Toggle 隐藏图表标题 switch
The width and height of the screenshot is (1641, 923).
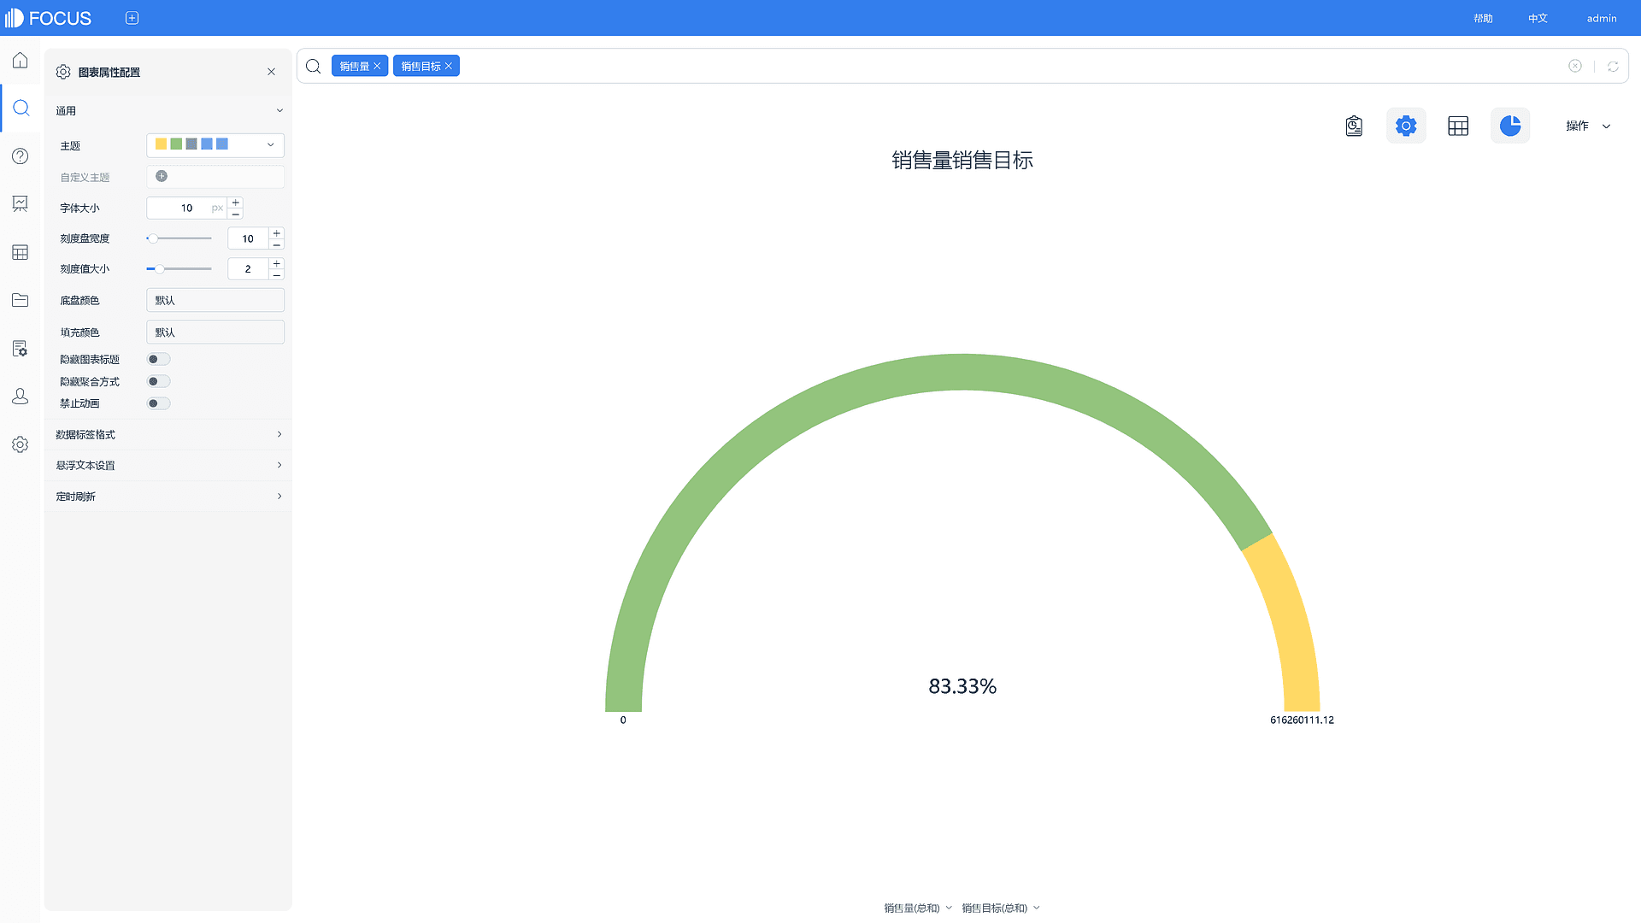[158, 359]
